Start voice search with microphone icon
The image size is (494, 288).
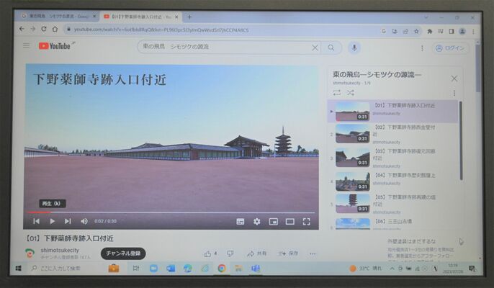click(354, 48)
